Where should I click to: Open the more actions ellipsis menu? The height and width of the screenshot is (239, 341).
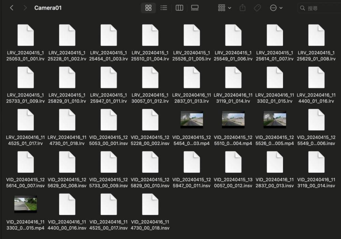pyautogui.click(x=276, y=8)
